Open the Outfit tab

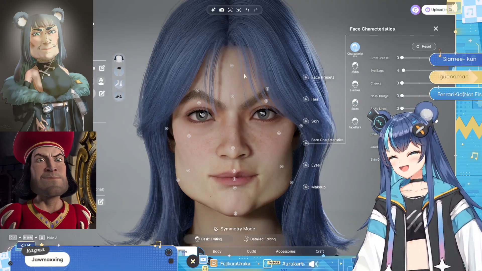[x=251, y=251]
